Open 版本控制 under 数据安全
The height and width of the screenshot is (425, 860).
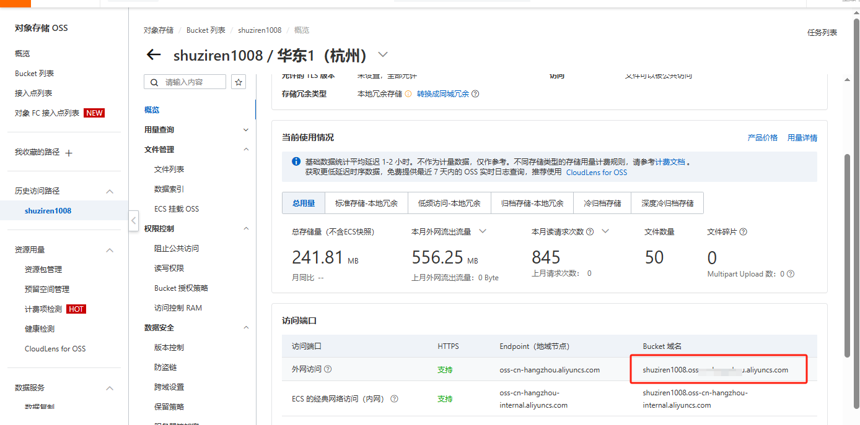click(169, 348)
